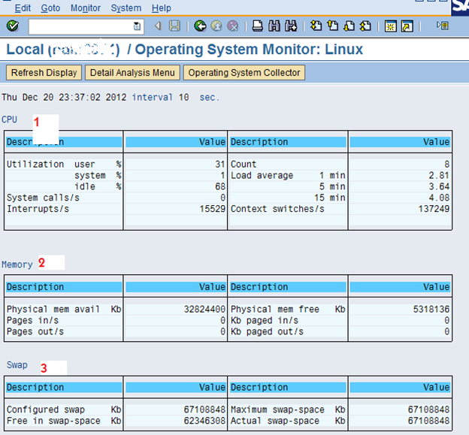The width and height of the screenshot is (469, 435).
Task: Select the Utilization user % value 31
Action: tap(219, 164)
